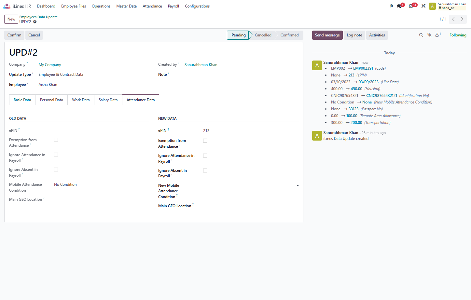Show followers list icon
Screen dimensions: 471x300
(438, 35)
